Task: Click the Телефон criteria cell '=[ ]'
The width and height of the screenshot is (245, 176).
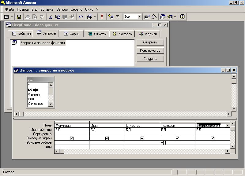Action: [x=178, y=143]
